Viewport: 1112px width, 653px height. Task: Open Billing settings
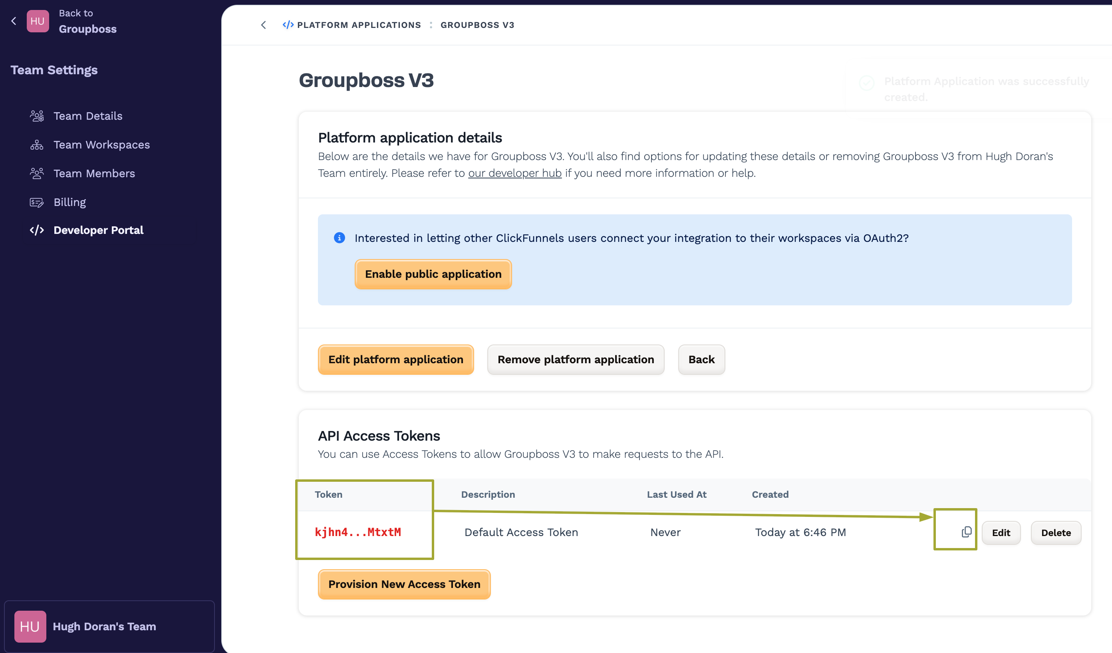pos(70,202)
